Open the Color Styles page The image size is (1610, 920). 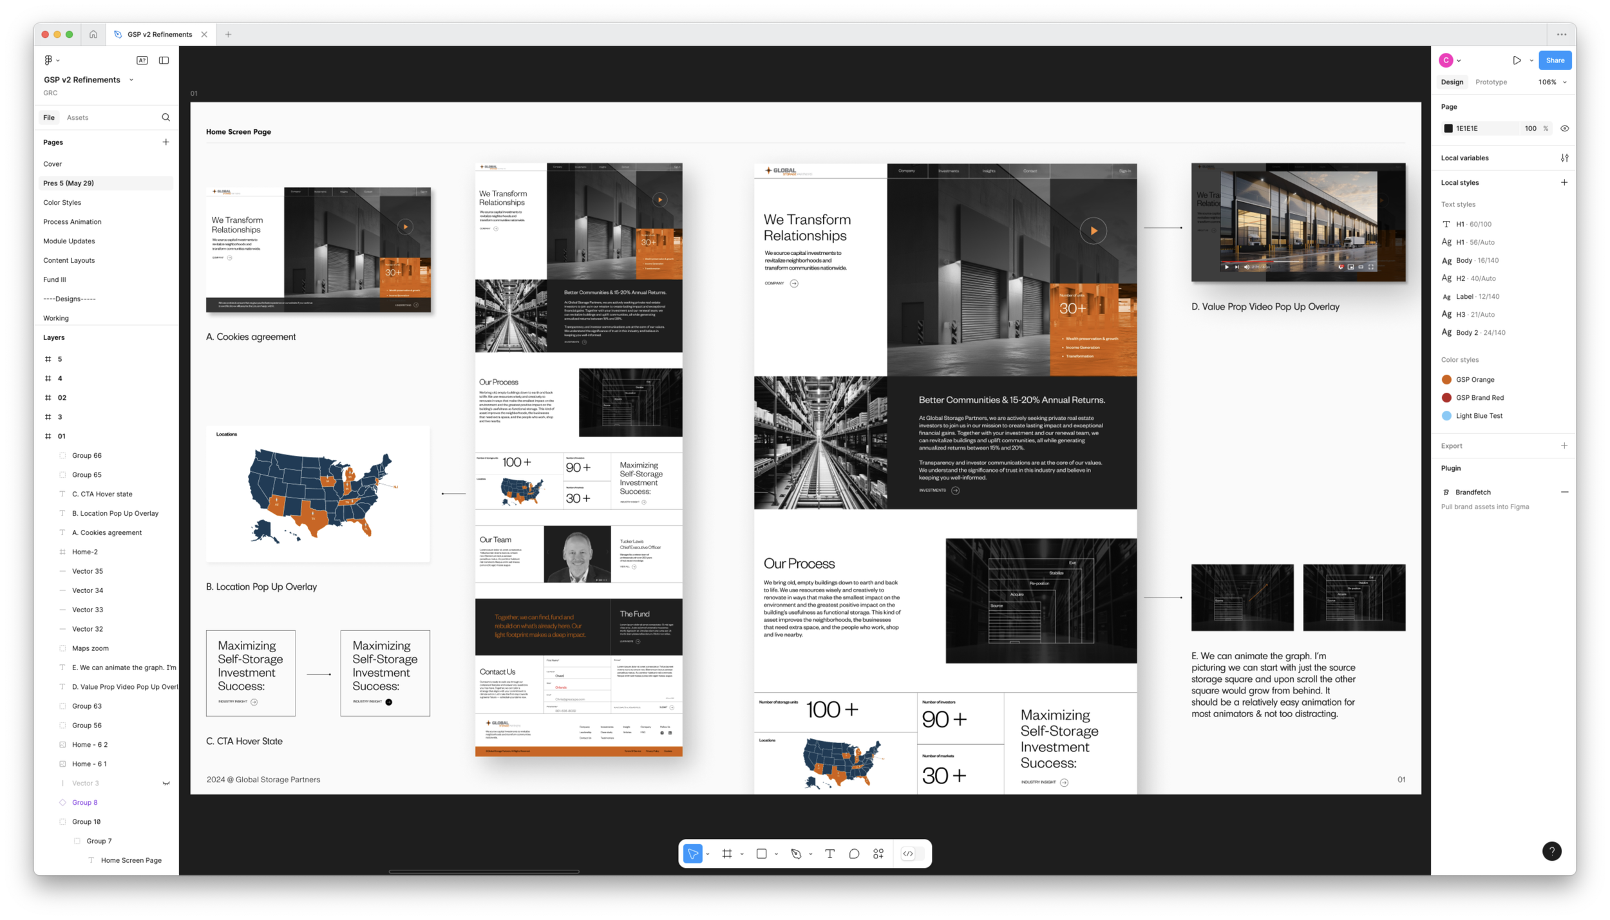click(x=62, y=202)
